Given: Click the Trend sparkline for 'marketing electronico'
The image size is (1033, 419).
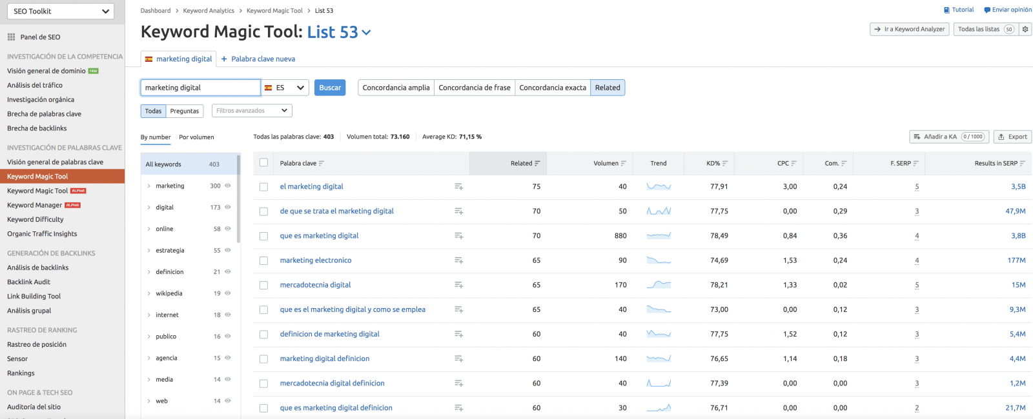Looking at the screenshot, I should (x=659, y=260).
